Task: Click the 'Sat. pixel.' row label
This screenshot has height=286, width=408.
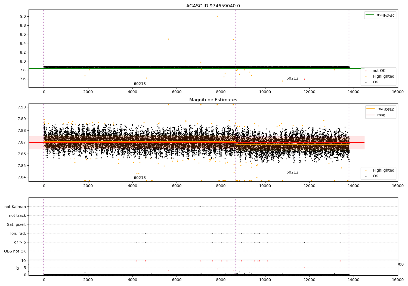Action: pyautogui.click(x=17, y=225)
